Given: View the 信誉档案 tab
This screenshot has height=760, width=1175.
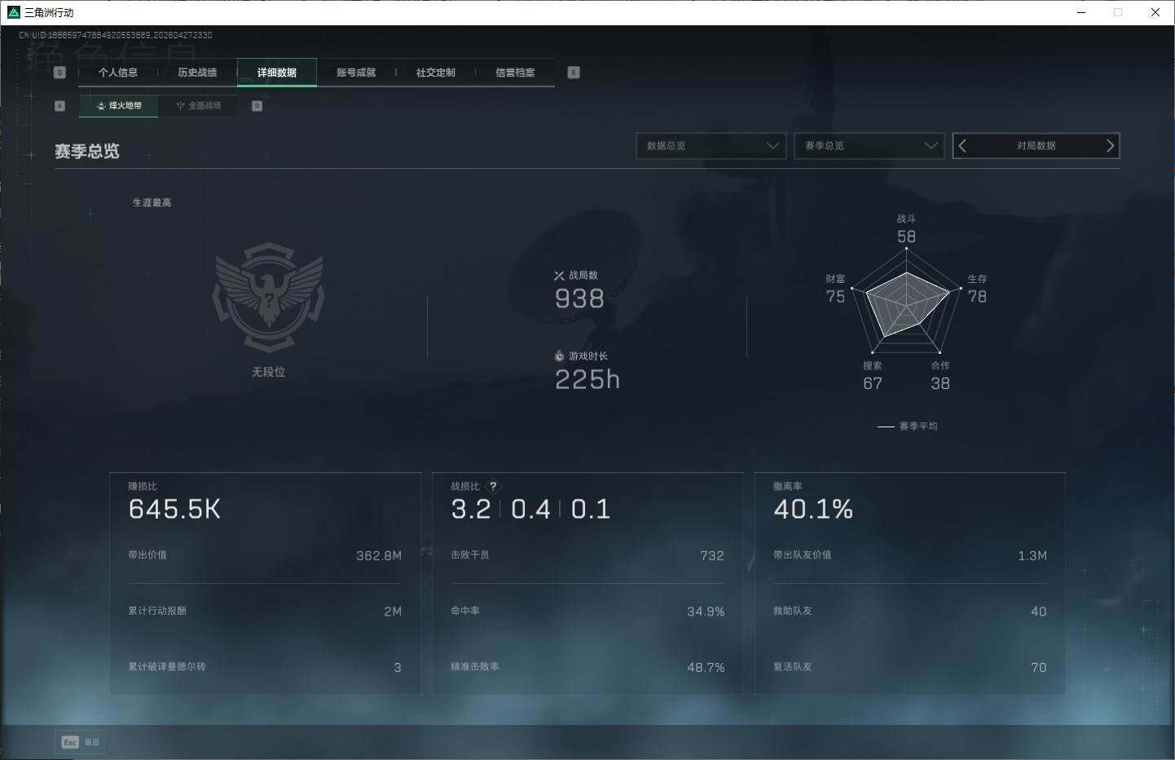Looking at the screenshot, I should (515, 73).
